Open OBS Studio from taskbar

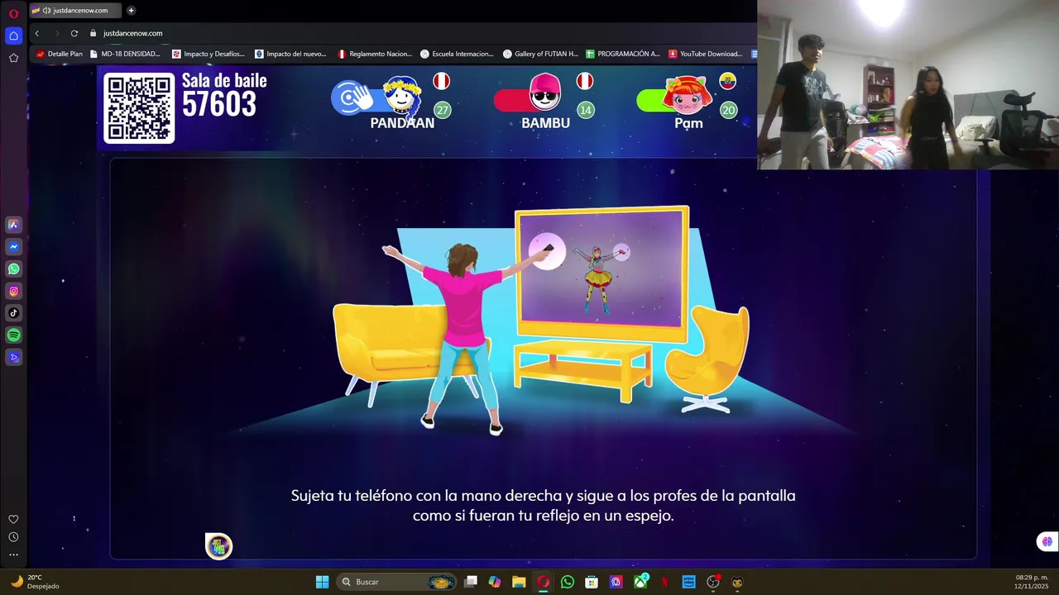pos(713,582)
